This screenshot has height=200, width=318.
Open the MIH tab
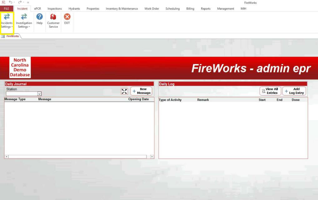click(243, 8)
